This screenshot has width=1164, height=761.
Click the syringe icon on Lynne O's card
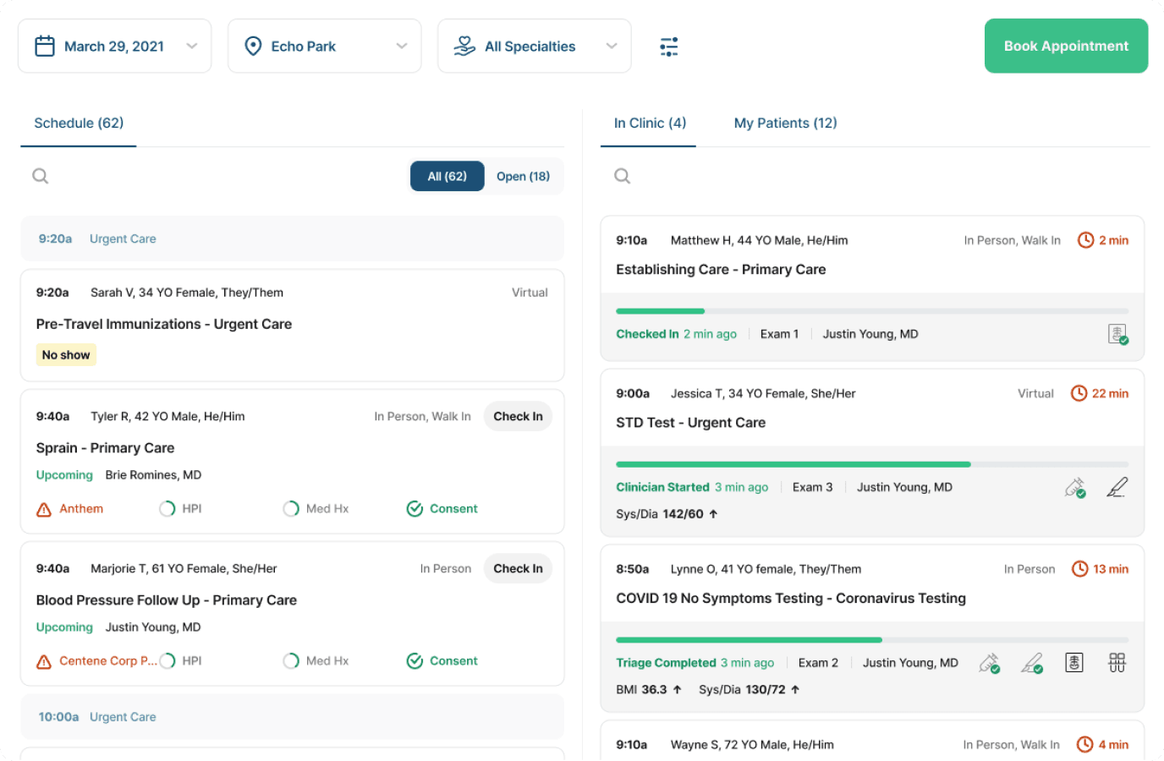pos(989,664)
